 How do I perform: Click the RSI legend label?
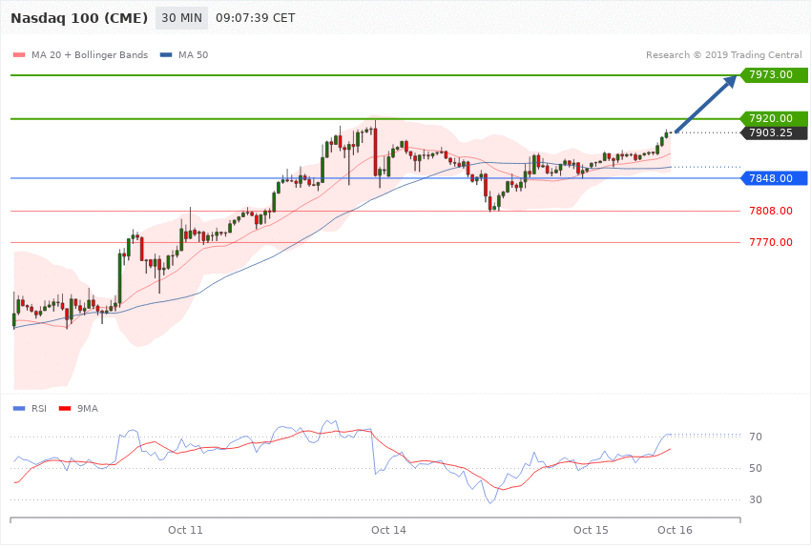pos(39,409)
